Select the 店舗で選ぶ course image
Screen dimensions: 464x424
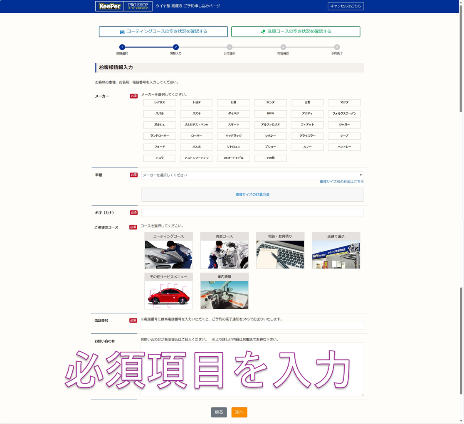336,254
